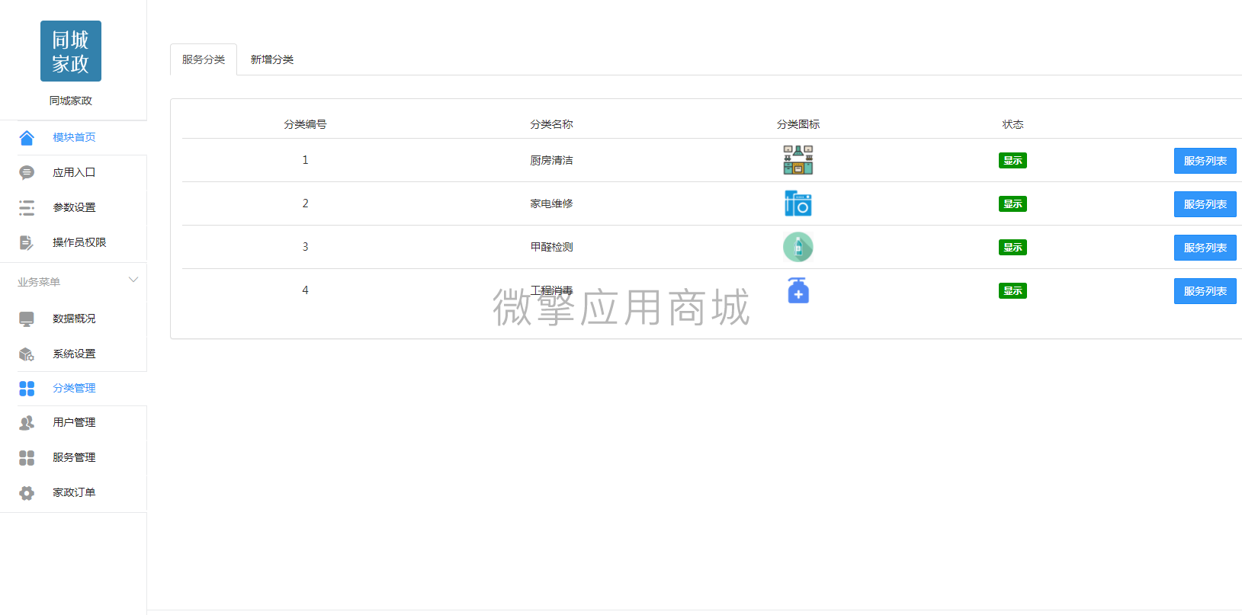Open 服务列表 for 家电维修
The width and height of the screenshot is (1242, 615).
[x=1205, y=204]
